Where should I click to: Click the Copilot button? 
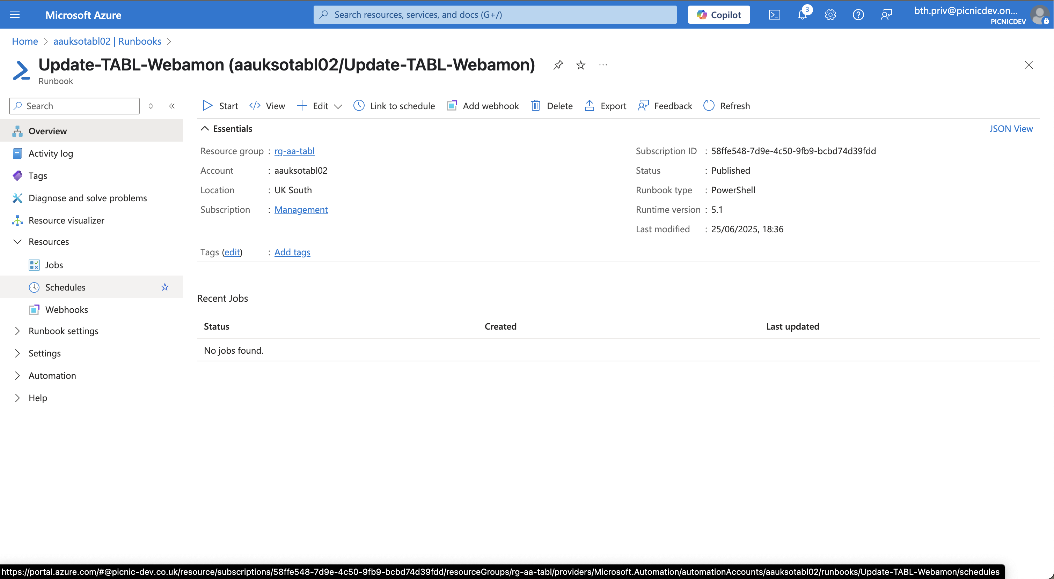coord(718,15)
